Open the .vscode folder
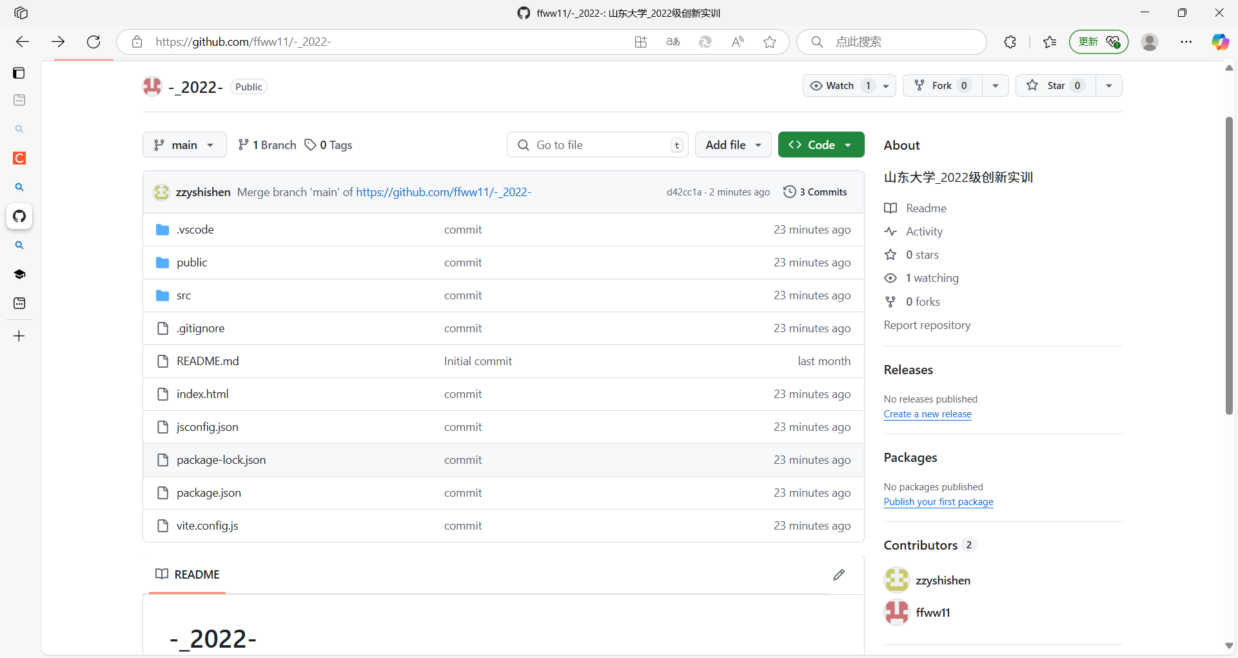The image size is (1238, 658). click(x=195, y=230)
